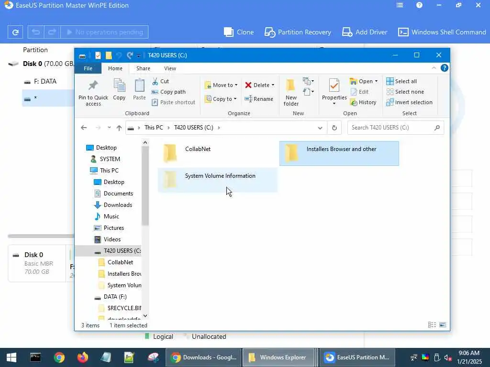Switch to Downloads Google Chrome taskbar window
Viewport: 490px width, 367px height.
pyautogui.click(x=203, y=357)
